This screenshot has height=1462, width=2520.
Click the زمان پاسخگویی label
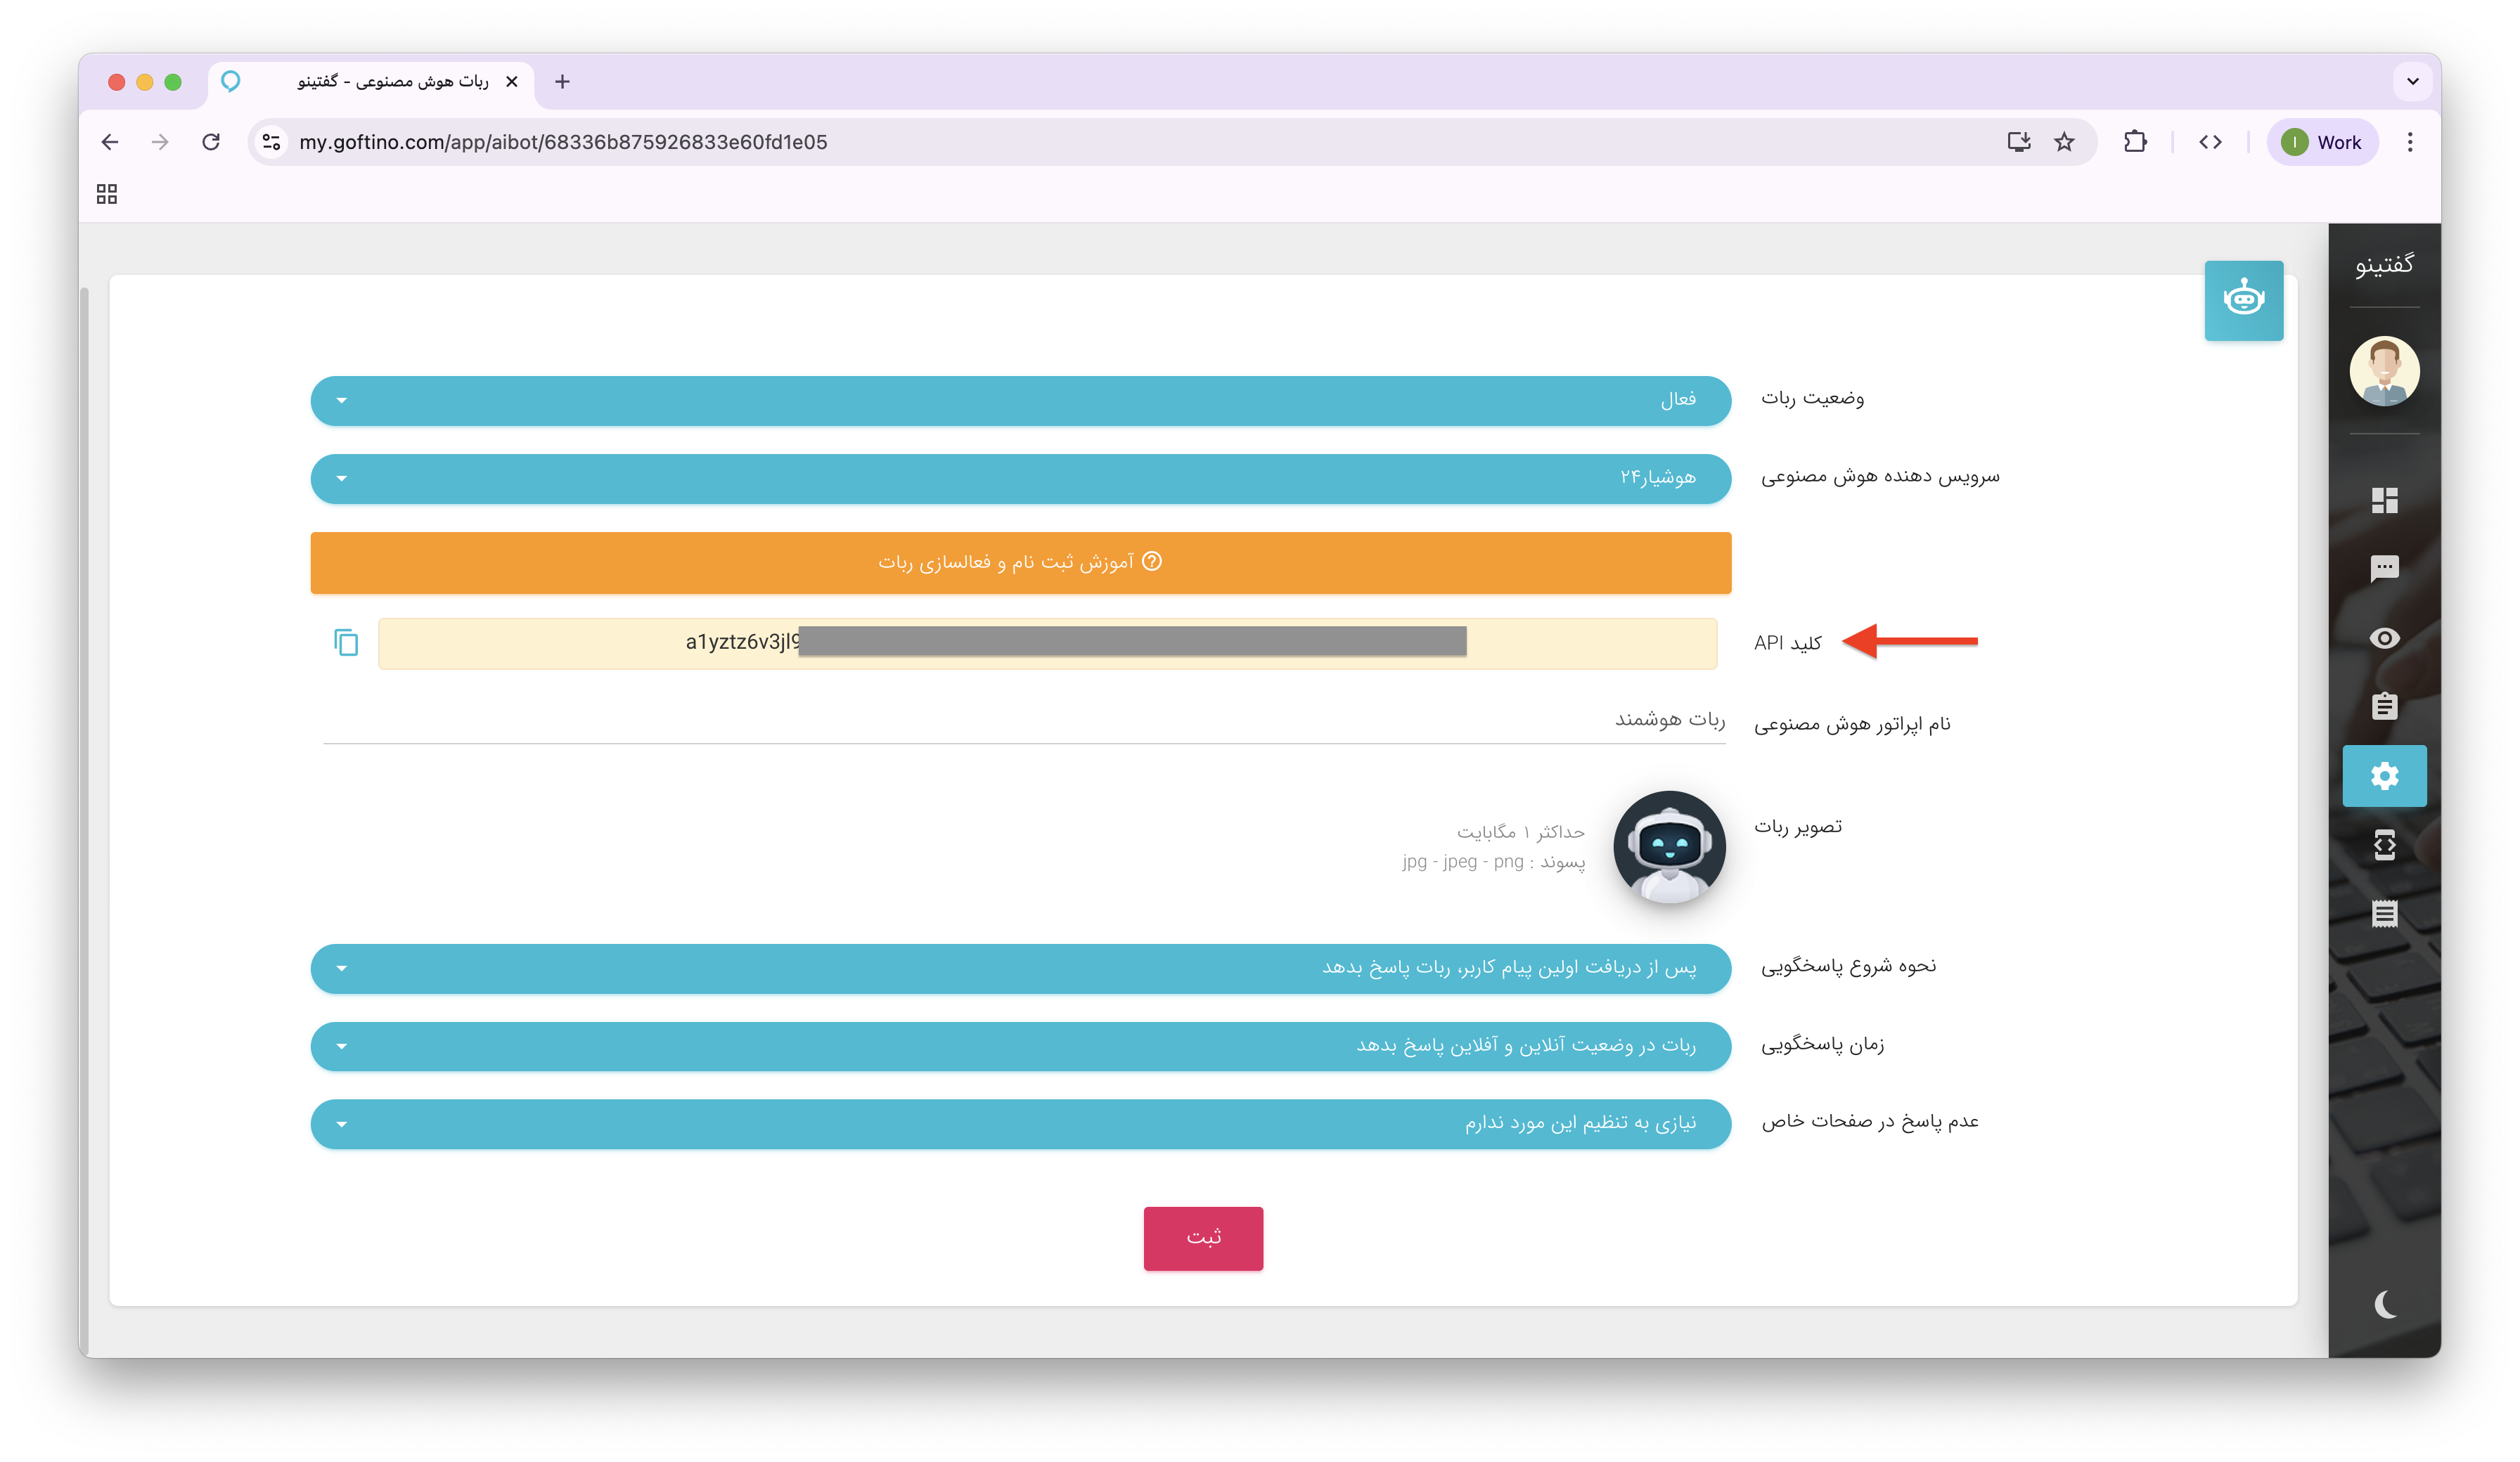(1822, 1044)
